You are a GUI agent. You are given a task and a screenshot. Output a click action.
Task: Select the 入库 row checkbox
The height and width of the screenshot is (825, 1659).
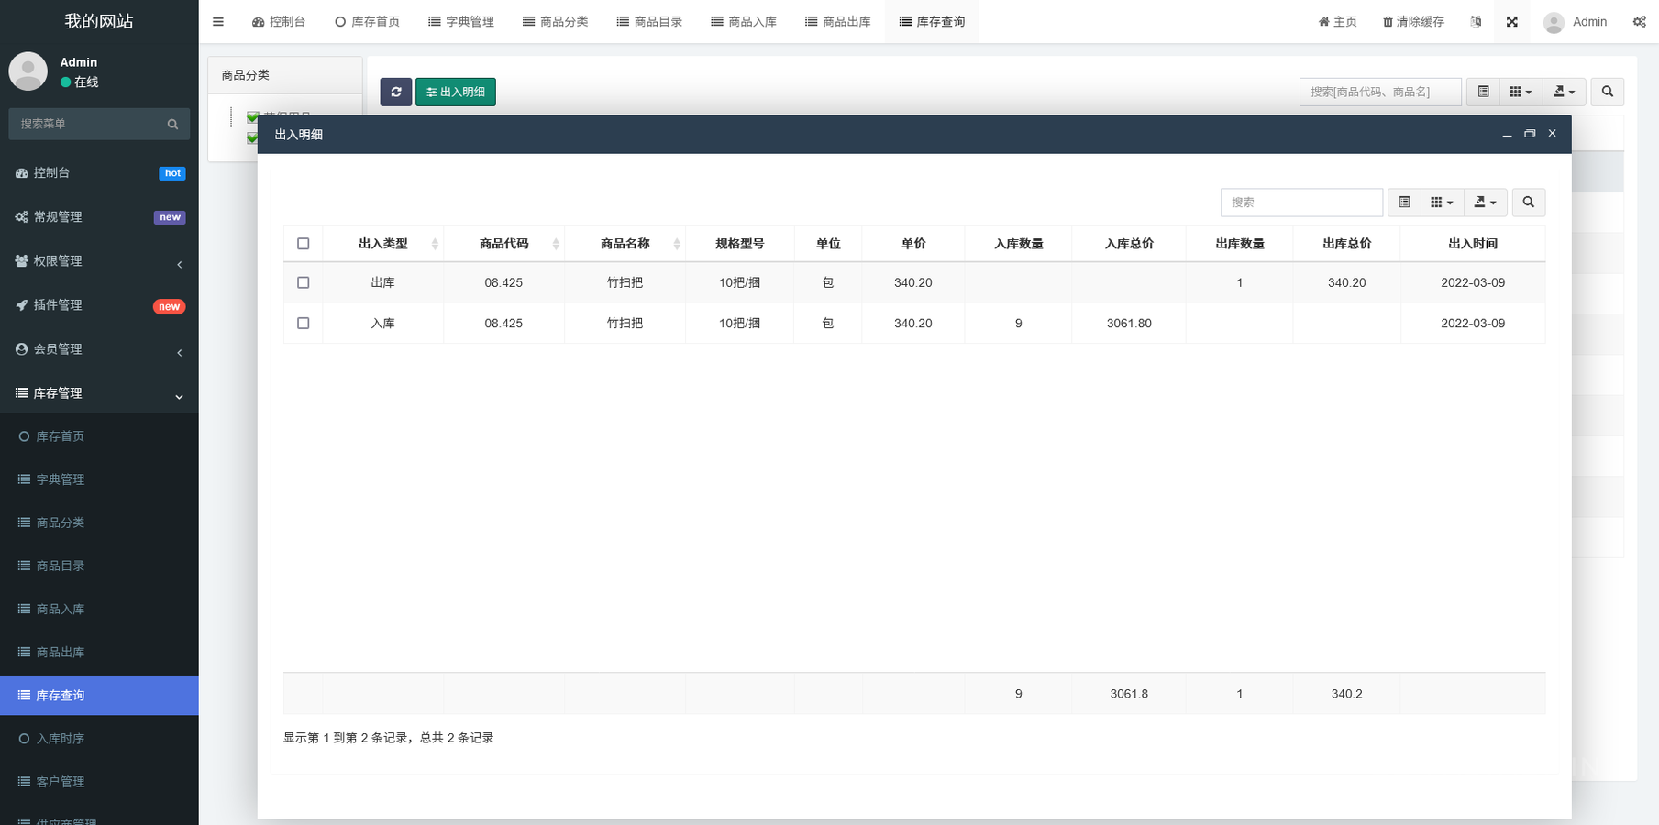point(304,324)
